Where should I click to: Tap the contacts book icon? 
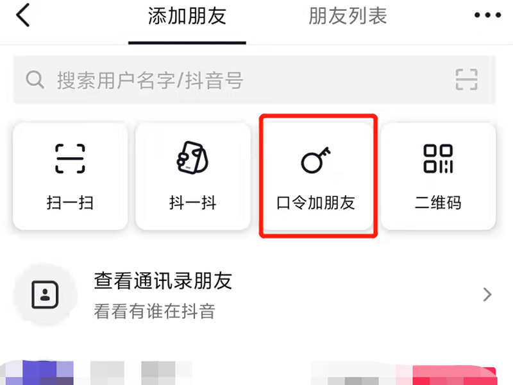tap(45, 295)
